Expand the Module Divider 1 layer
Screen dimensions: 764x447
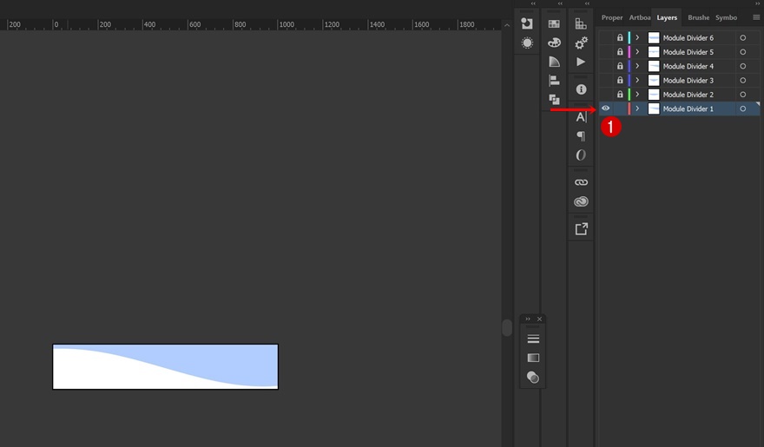(x=637, y=108)
